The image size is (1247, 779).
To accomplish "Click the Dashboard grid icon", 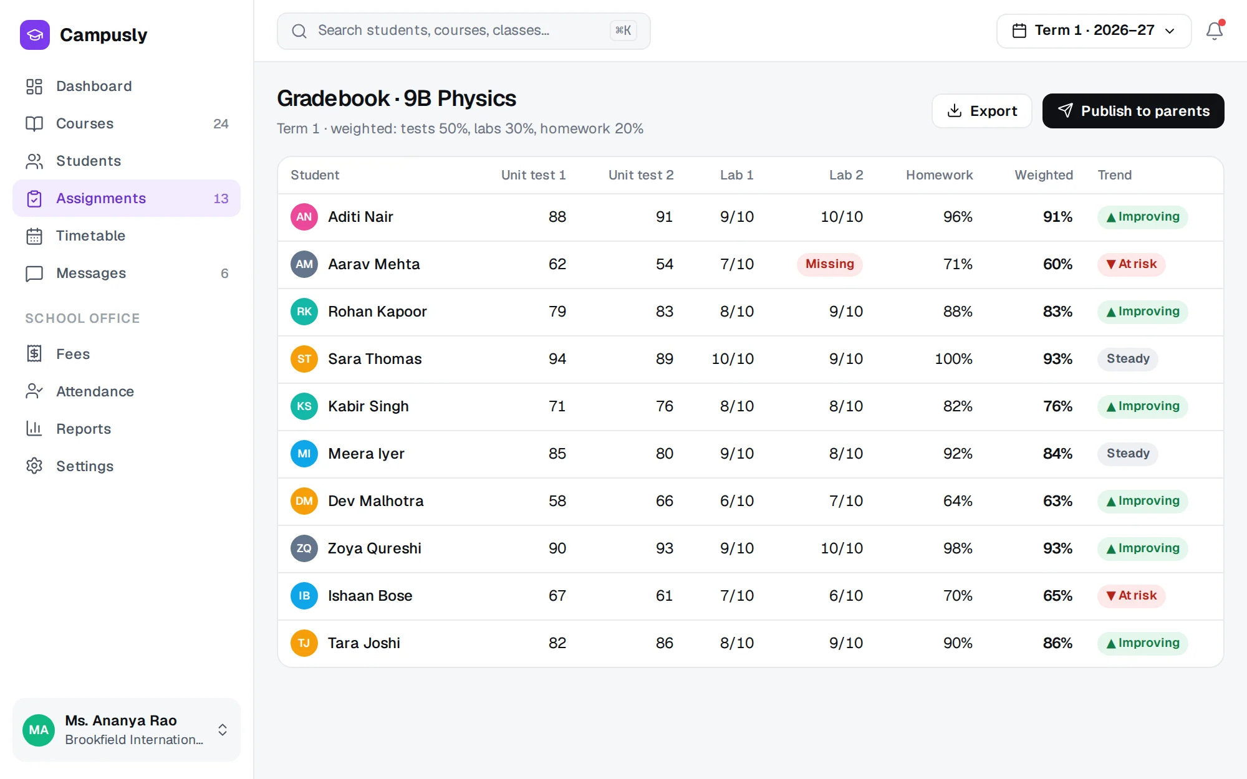I will pyautogui.click(x=34, y=86).
